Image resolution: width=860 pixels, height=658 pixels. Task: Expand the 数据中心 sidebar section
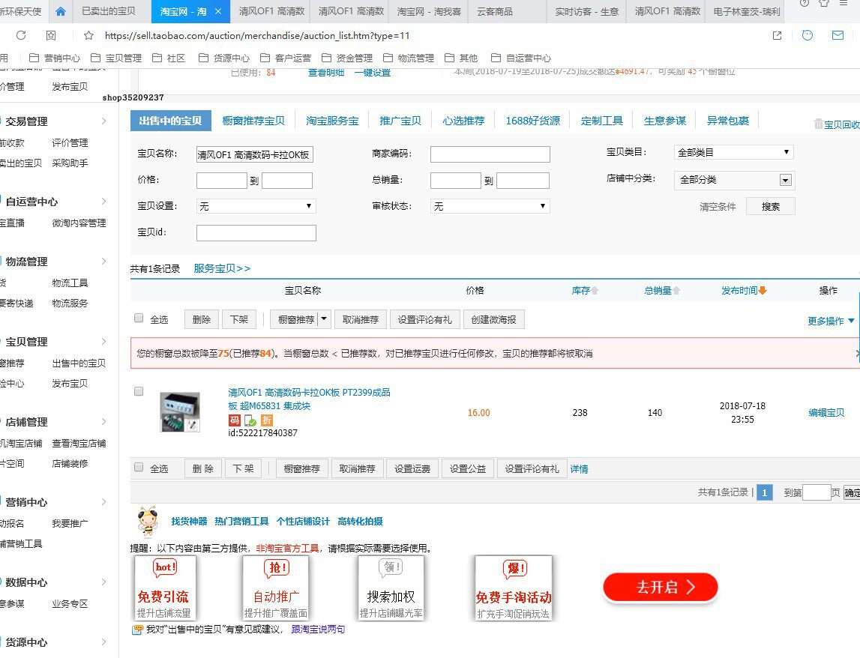[x=103, y=582]
